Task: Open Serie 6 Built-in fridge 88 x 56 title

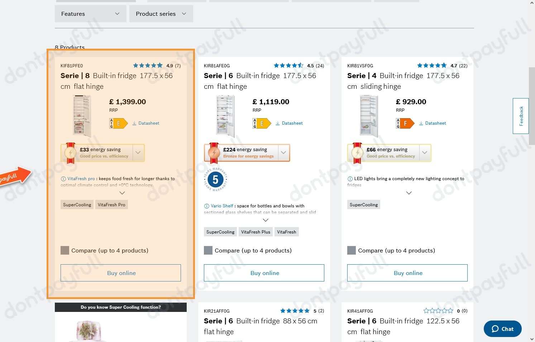Action: 261,326
